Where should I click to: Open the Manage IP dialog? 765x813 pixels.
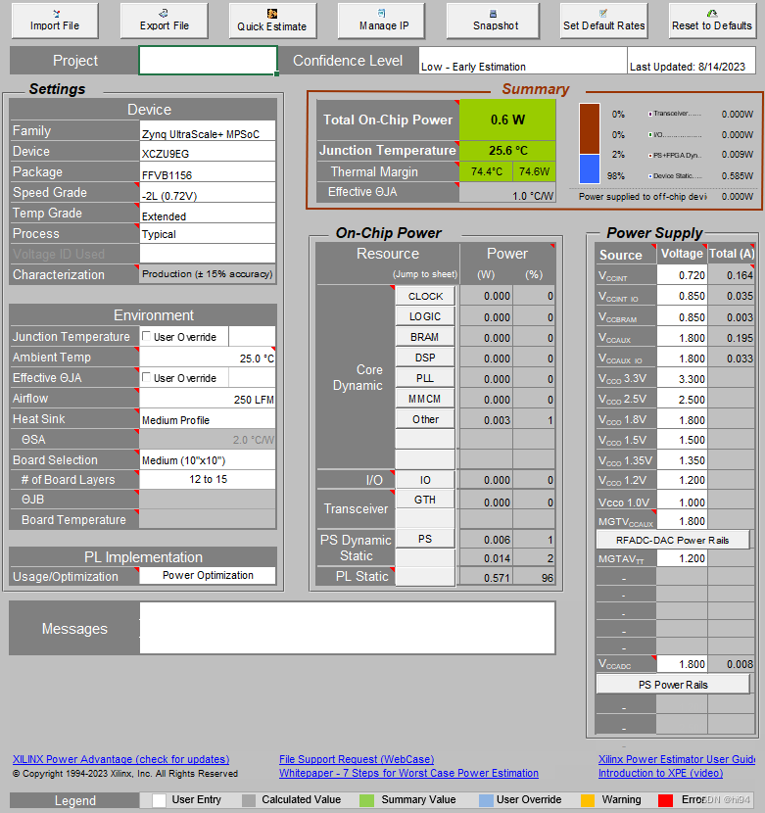(x=381, y=21)
